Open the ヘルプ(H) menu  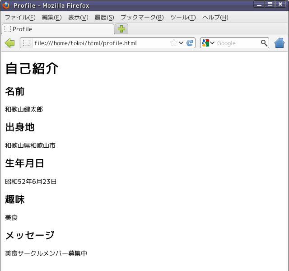pos(215,17)
